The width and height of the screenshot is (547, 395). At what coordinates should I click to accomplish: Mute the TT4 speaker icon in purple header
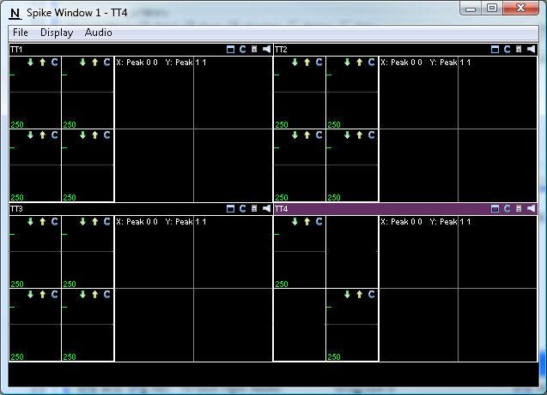point(531,208)
